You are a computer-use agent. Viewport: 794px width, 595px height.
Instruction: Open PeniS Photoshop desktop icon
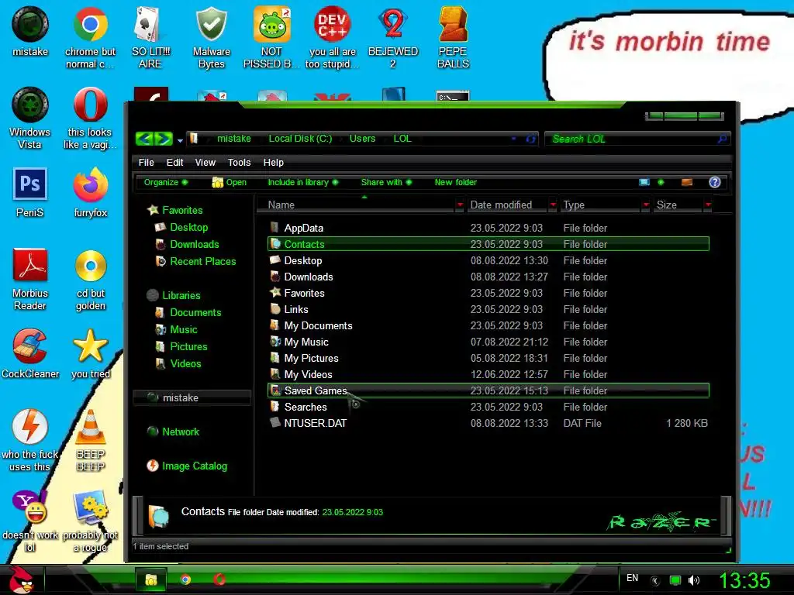(30, 192)
